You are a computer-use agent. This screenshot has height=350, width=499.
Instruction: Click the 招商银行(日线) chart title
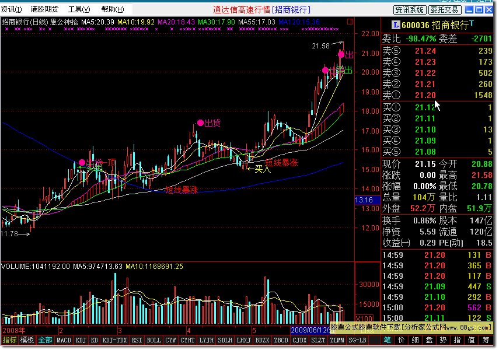[25, 22]
